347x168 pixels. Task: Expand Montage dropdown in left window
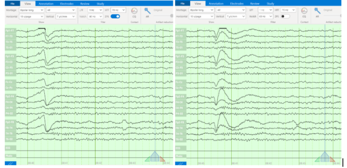[x=32, y=10]
